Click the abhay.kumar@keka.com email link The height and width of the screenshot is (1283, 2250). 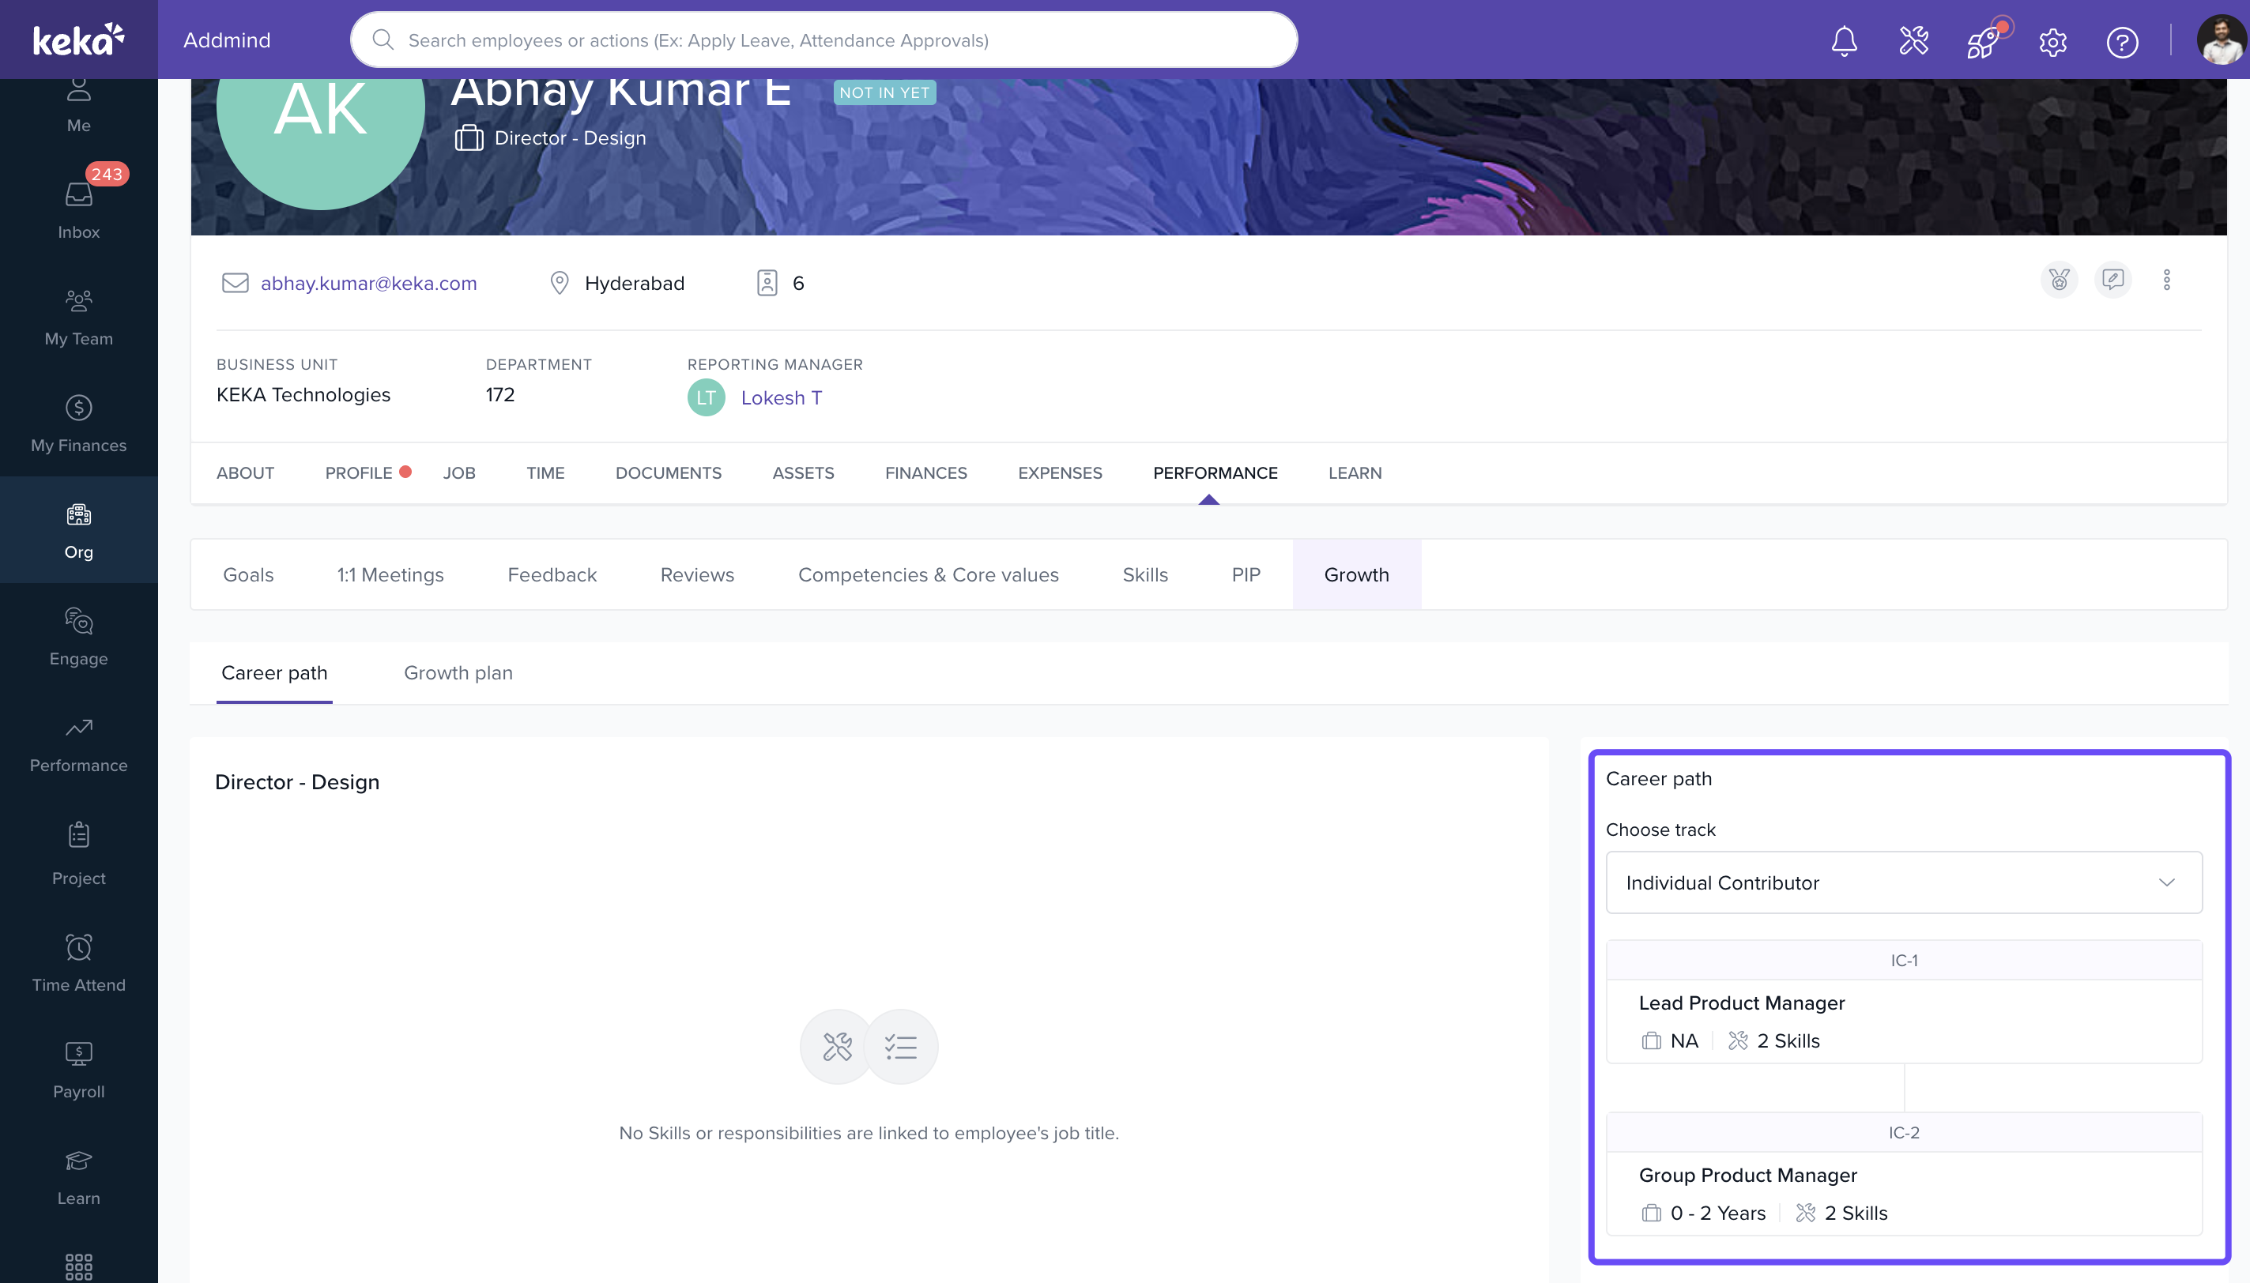[368, 283]
